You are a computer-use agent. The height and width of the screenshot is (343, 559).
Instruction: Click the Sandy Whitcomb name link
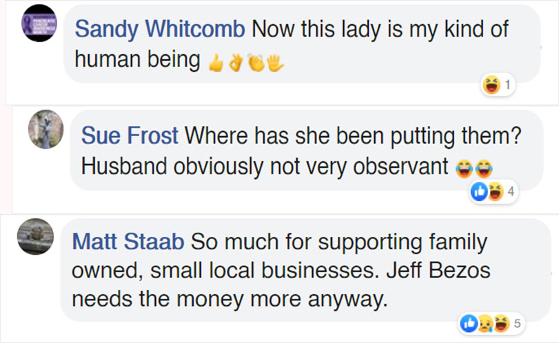(160, 29)
